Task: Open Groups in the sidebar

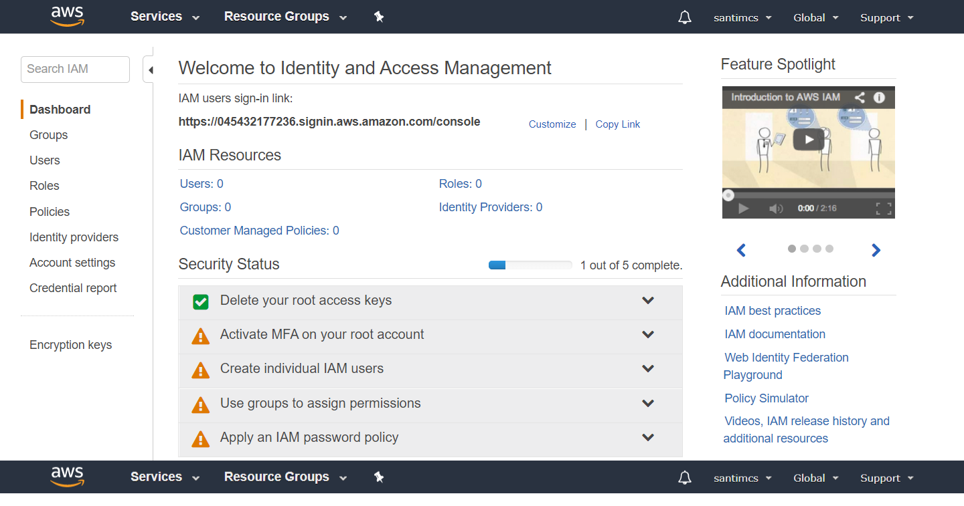Action: [x=48, y=135]
